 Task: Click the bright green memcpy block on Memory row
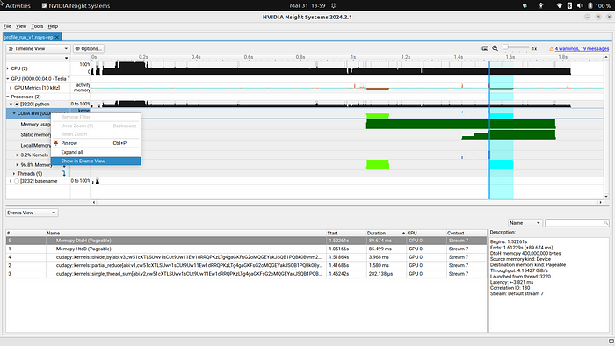(x=377, y=164)
